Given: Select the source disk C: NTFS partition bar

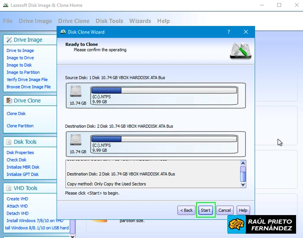Looking at the screenshot, I should 164,90.
